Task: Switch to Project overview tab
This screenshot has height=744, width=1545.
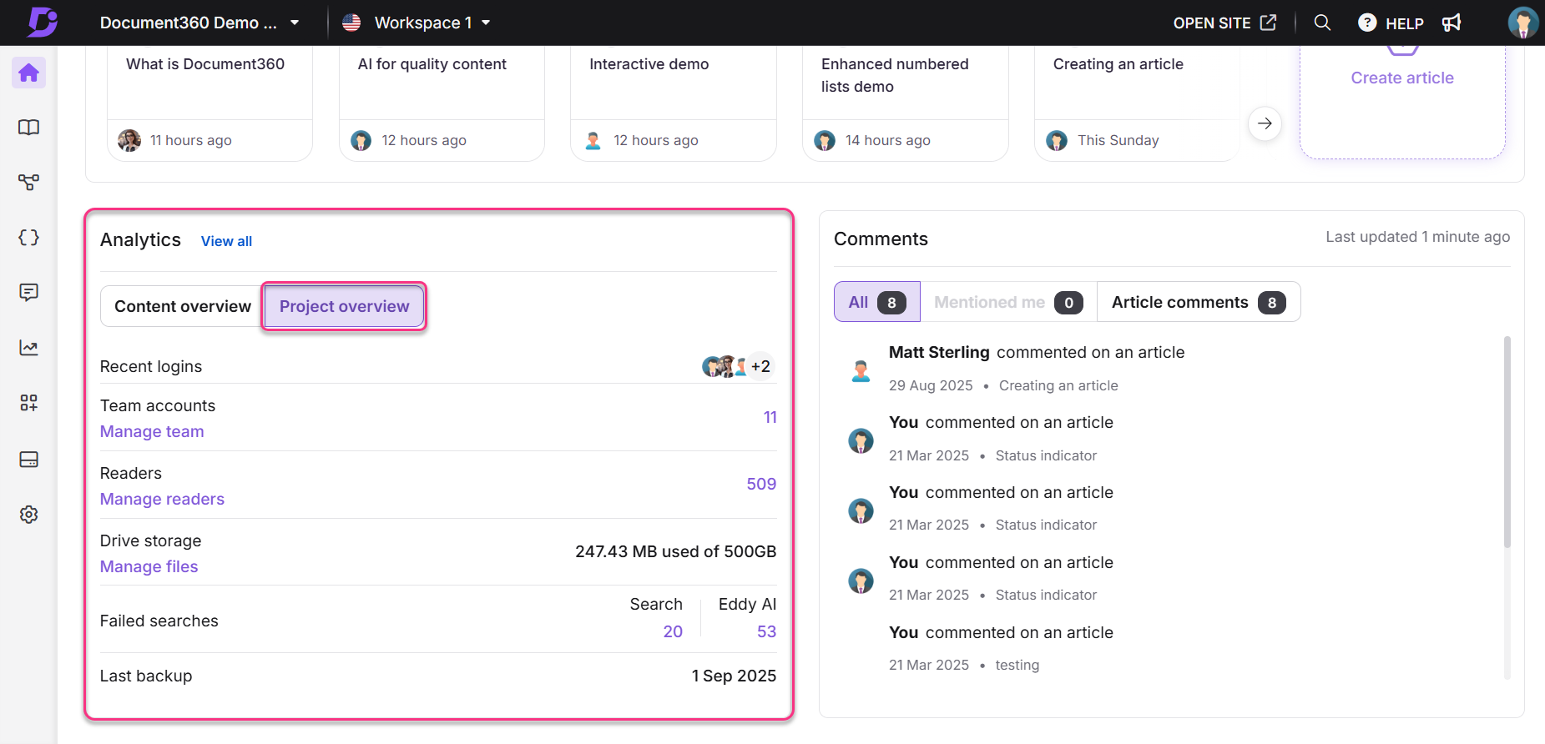Action: [x=344, y=306]
